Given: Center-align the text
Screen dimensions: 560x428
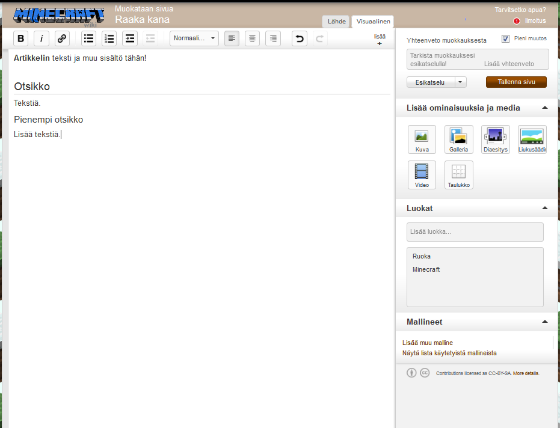Looking at the screenshot, I should click(x=252, y=38).
